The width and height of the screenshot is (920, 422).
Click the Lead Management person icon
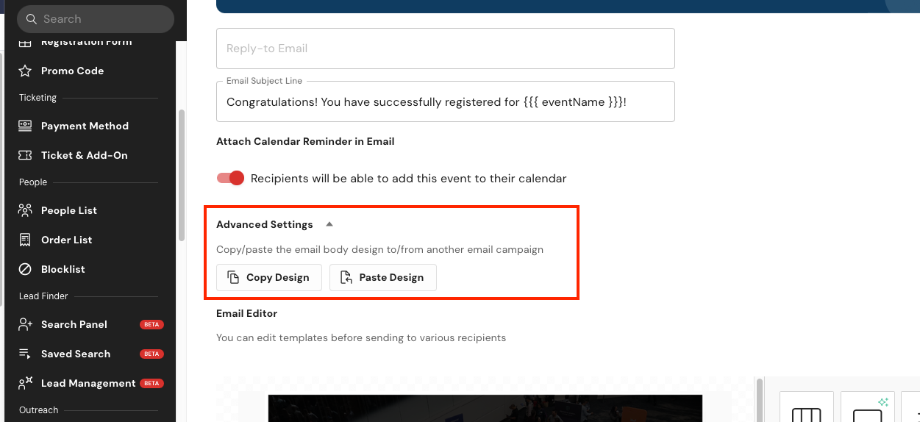pyautogui.click(x=25, y=383)
